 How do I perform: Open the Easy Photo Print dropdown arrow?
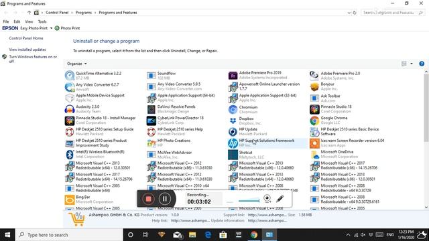(x=51, y=28)
